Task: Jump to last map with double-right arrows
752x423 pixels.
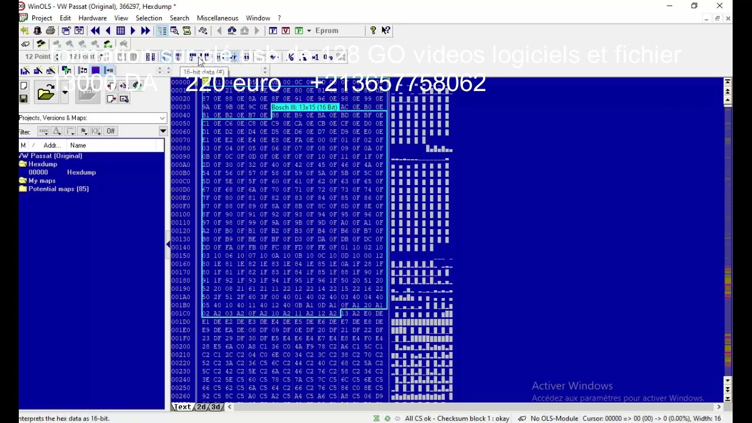Action: tap(145, 31)
